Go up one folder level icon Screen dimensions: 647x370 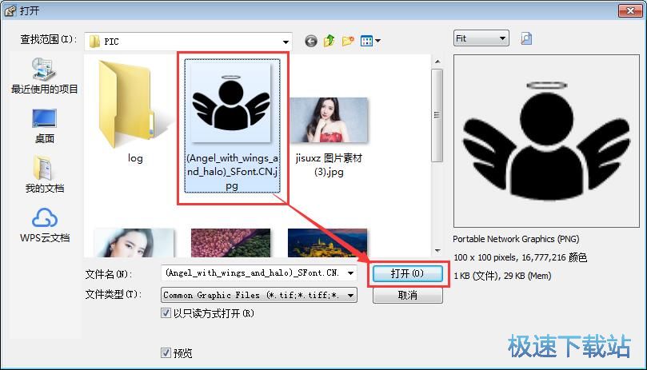329,41
